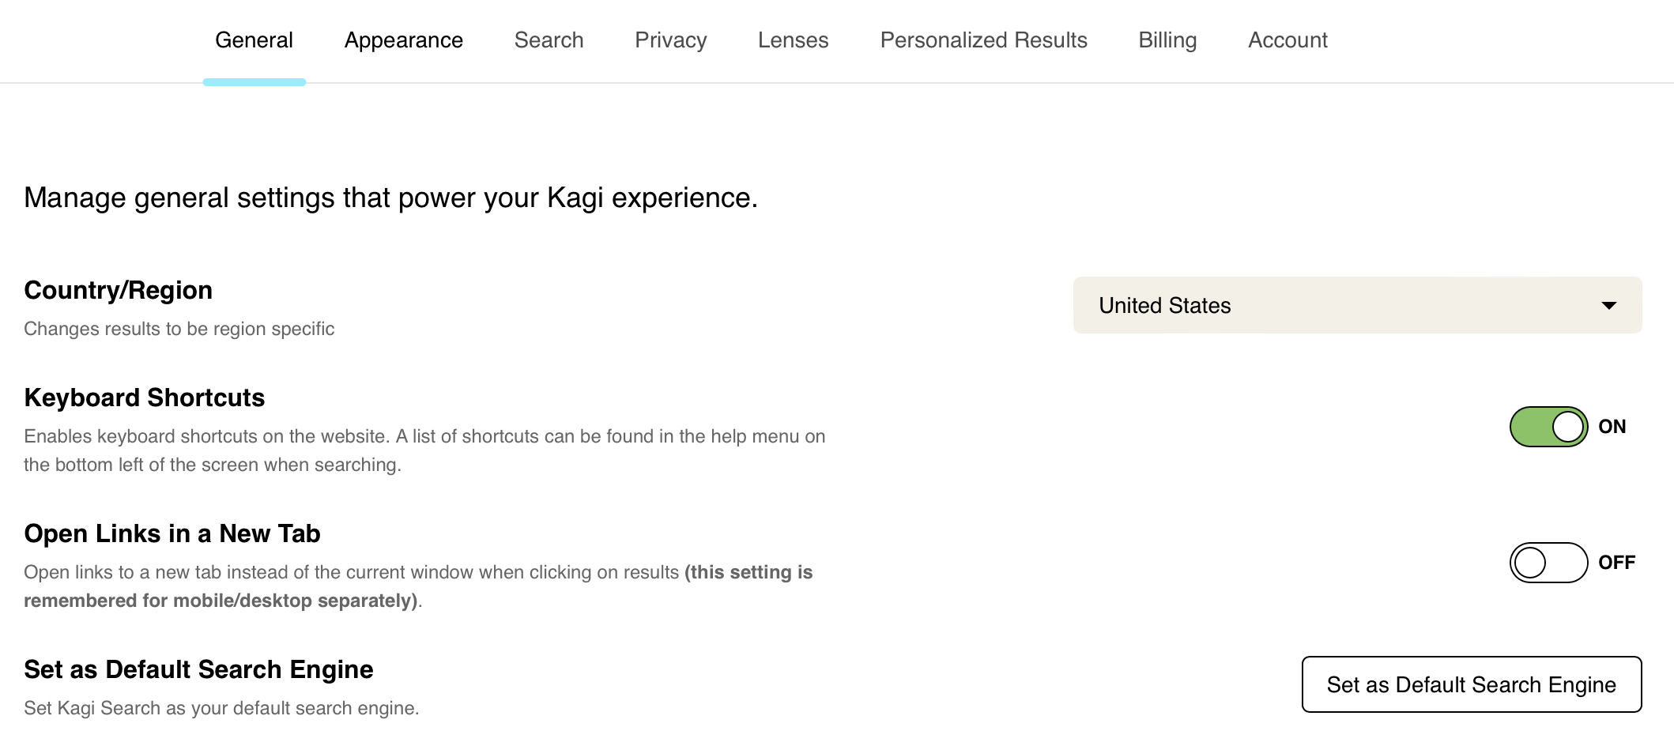This screenshot has height=746, width=1674.
Task: Click the Open Links in a New Tab heading
Action: (172, 533)
